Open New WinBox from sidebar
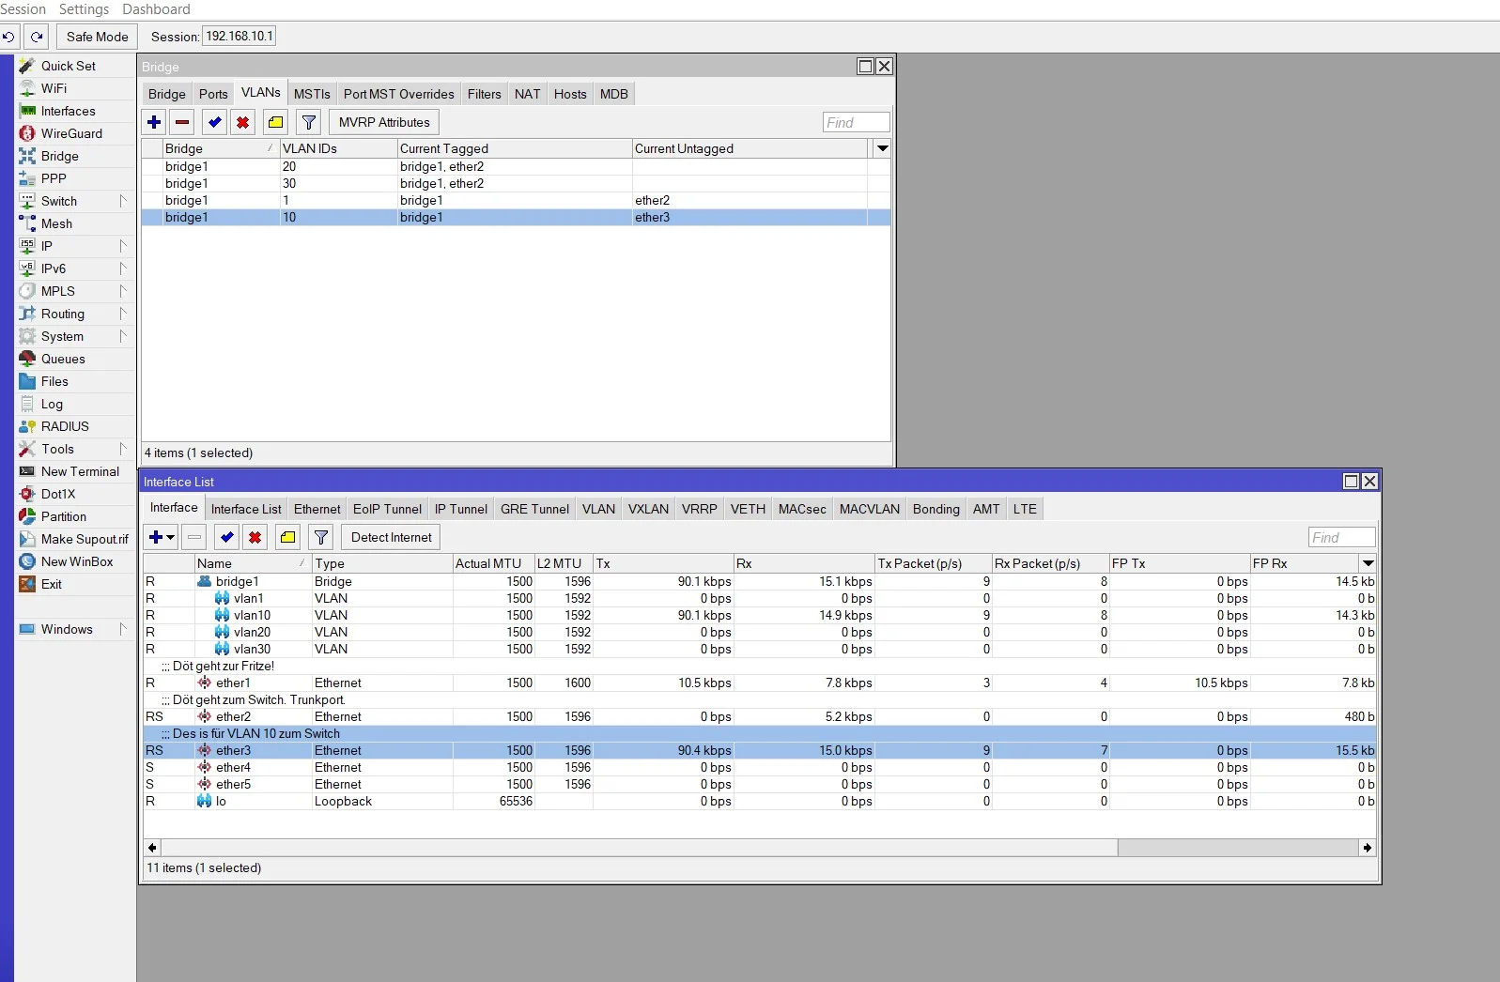 (77, 561)
